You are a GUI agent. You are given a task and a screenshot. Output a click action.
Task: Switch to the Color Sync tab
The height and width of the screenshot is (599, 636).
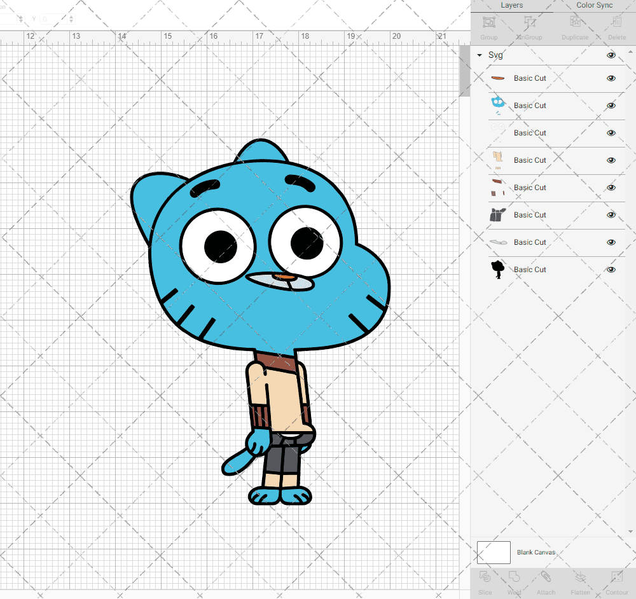coord(594,5)
